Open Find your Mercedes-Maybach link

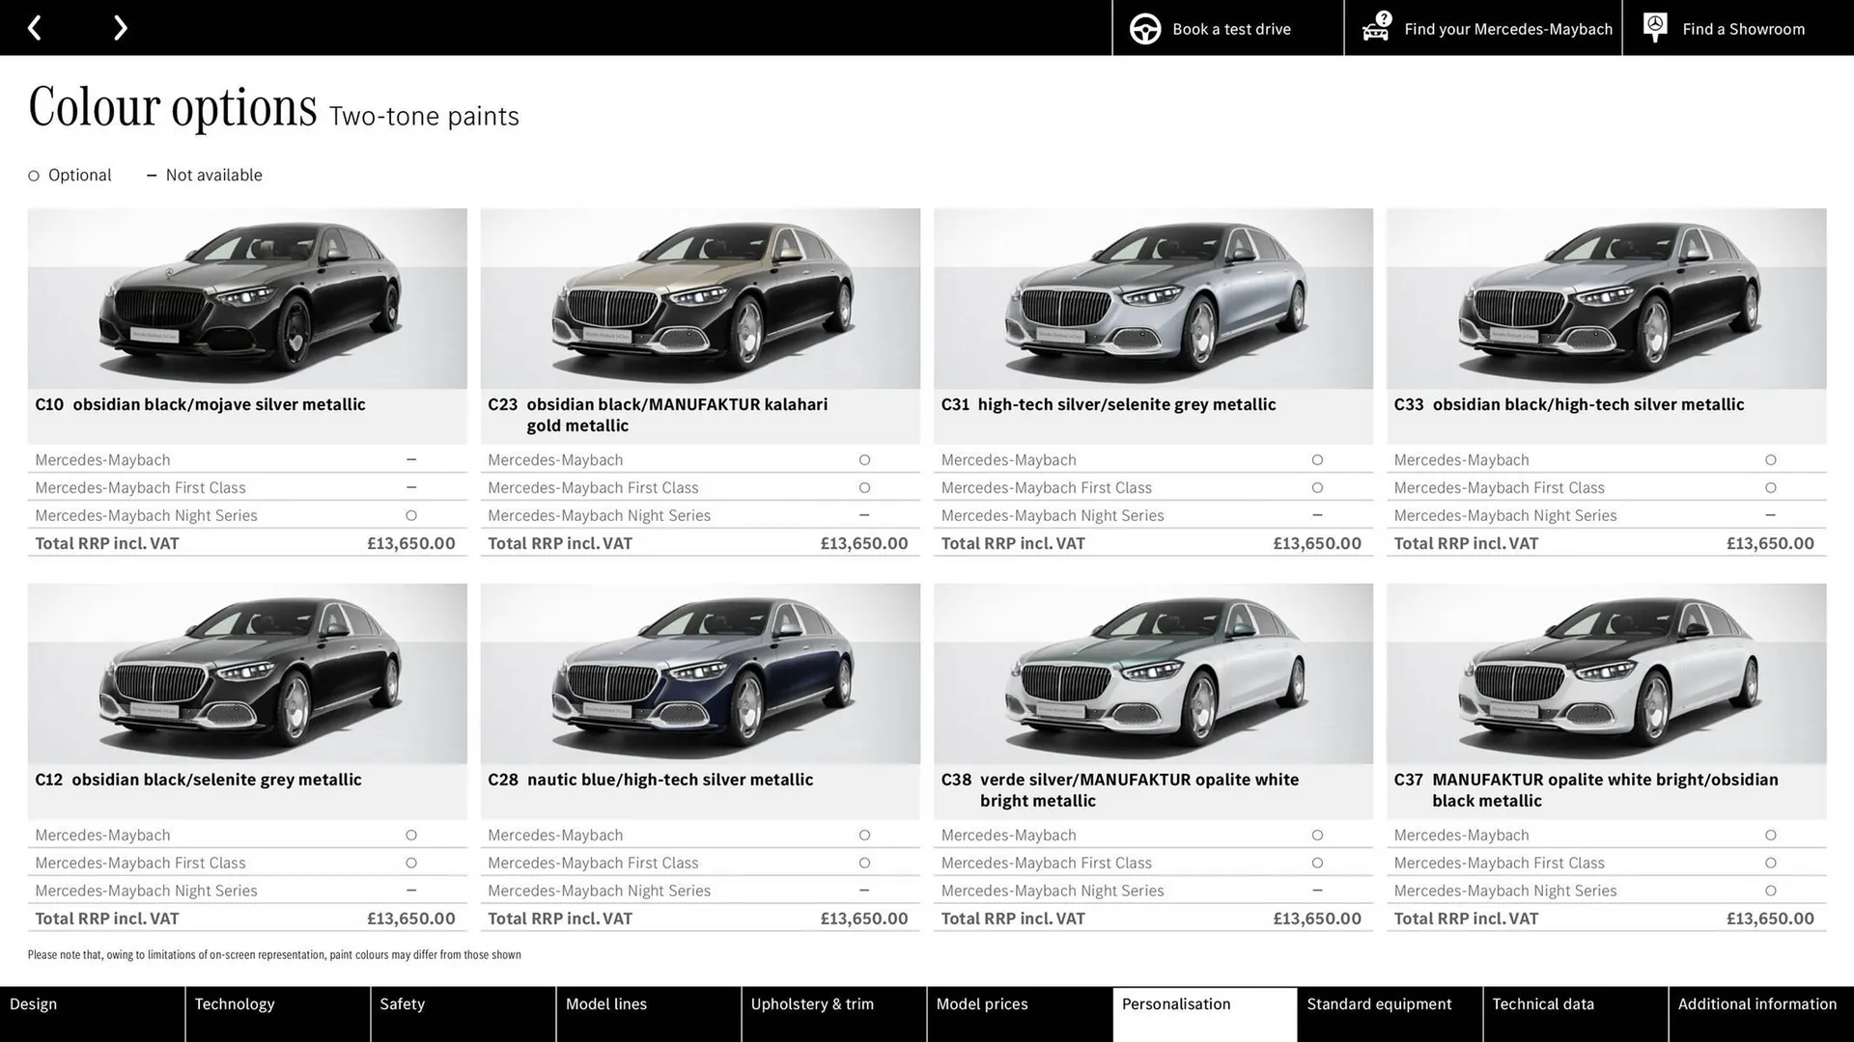tap(1482, 28)
